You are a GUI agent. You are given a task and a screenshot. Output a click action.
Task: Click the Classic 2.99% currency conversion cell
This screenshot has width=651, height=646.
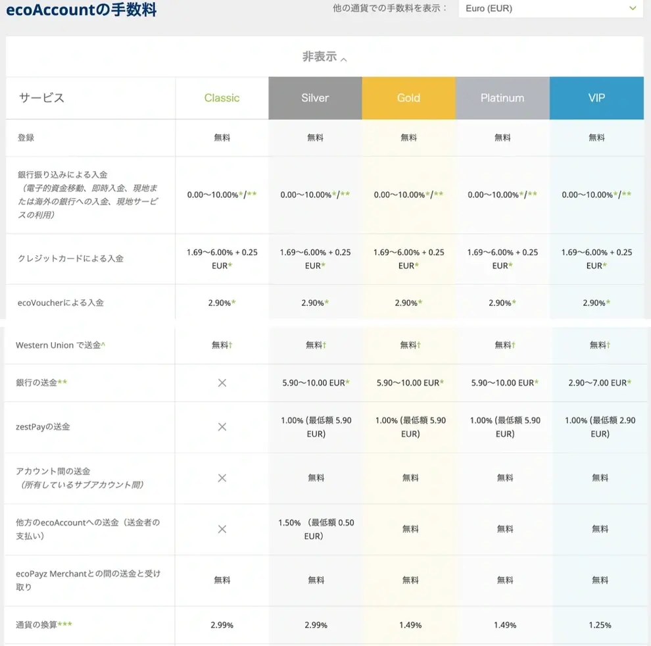[222, 625]
